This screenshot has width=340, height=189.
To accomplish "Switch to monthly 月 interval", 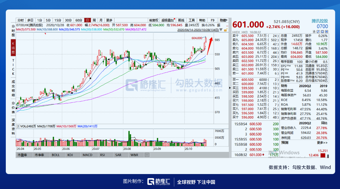I will (101, 20).
